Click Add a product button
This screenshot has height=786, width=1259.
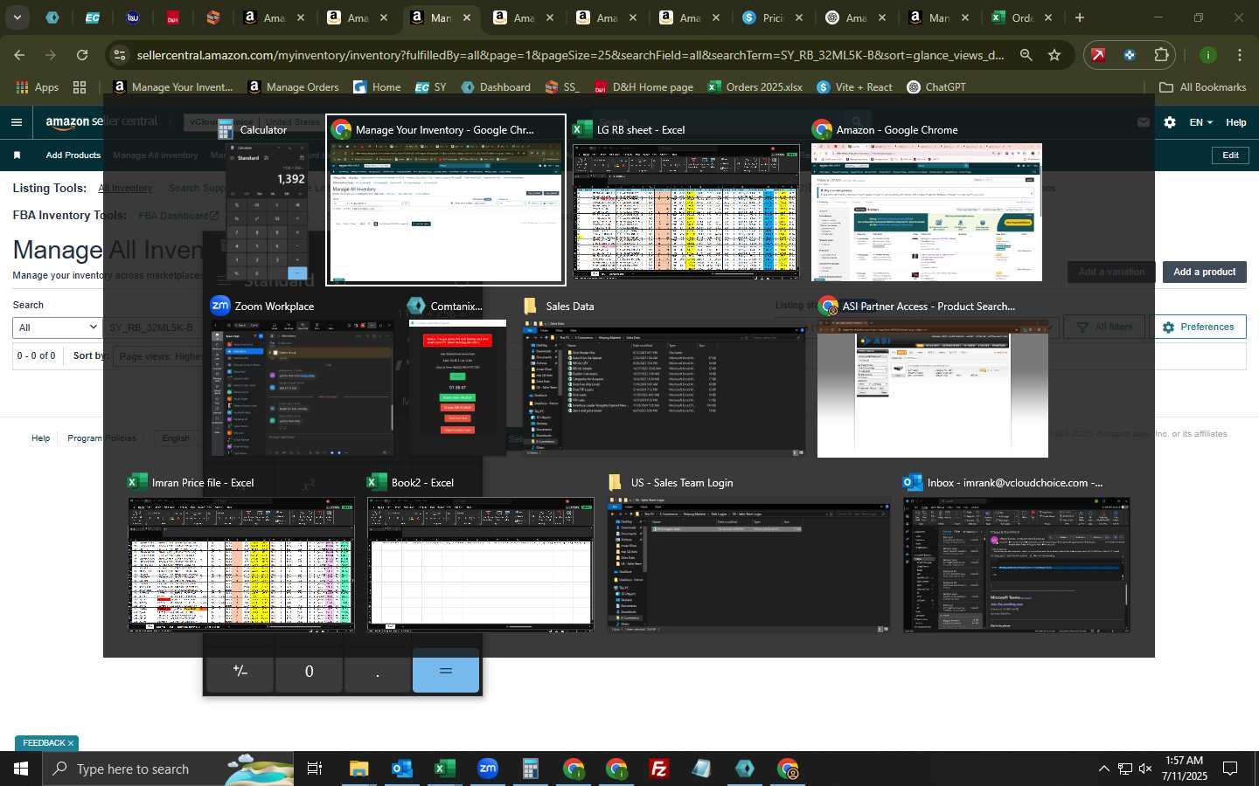point(1204,272)
